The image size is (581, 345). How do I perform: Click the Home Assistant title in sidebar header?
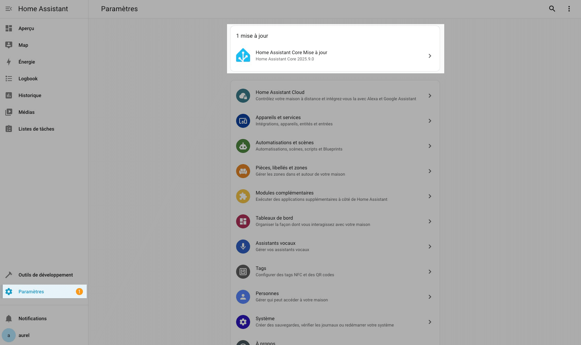pyautogui.click(x=43, y=9)
